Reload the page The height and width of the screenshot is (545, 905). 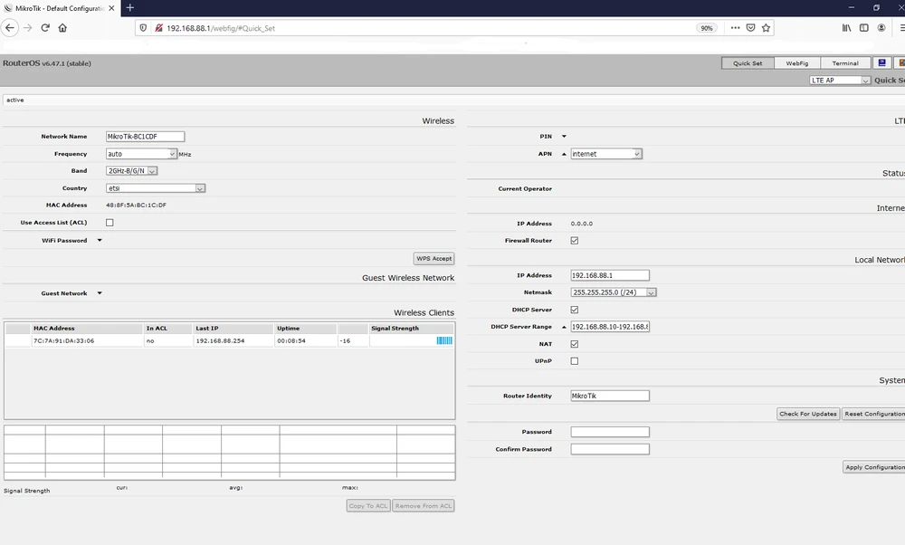coord(43,27)
